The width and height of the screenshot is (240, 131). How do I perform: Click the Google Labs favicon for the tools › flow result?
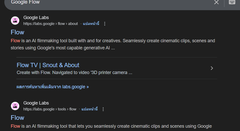click(15, 106)
